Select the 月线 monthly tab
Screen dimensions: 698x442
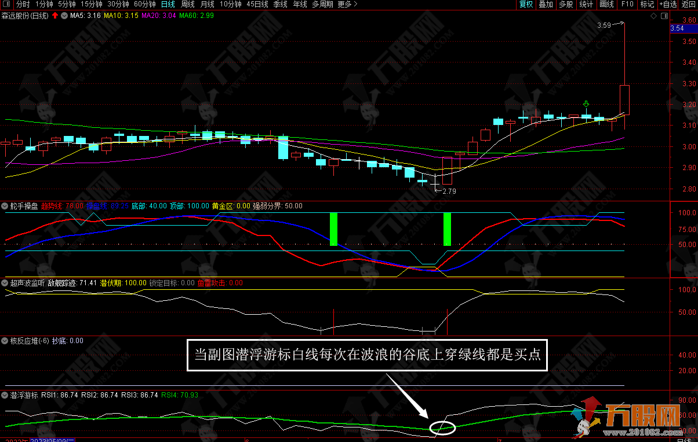click(x=207, y=4)
